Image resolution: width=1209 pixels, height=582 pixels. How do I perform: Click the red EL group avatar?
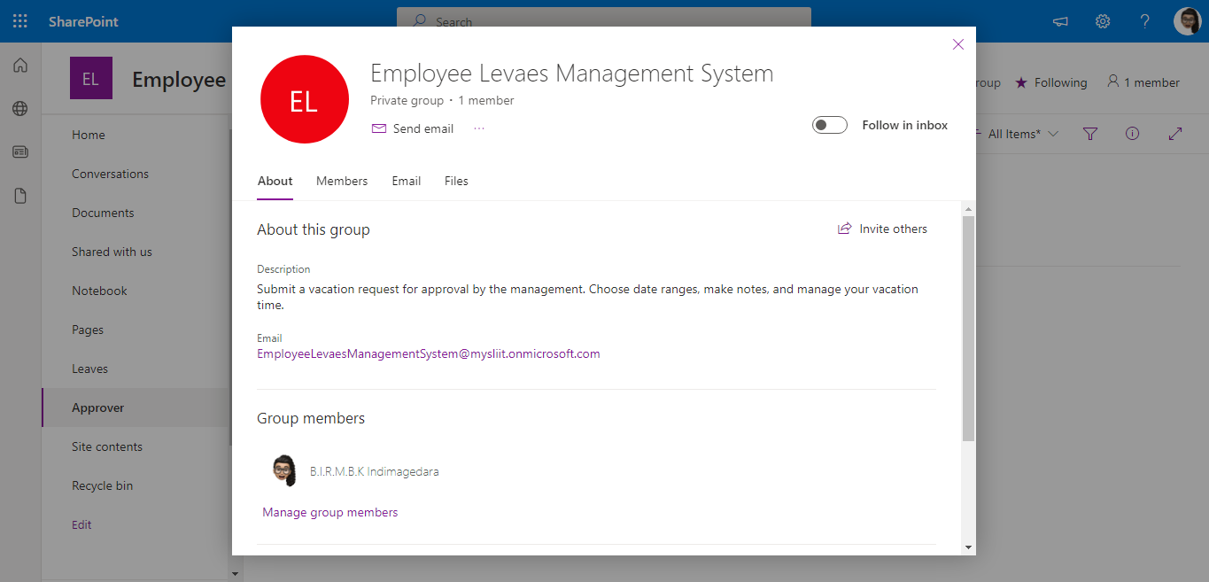[x=304, y=99]
